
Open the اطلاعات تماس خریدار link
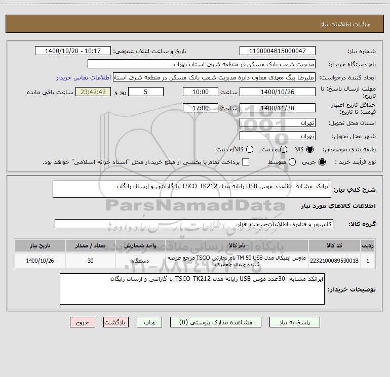(84, 77)
